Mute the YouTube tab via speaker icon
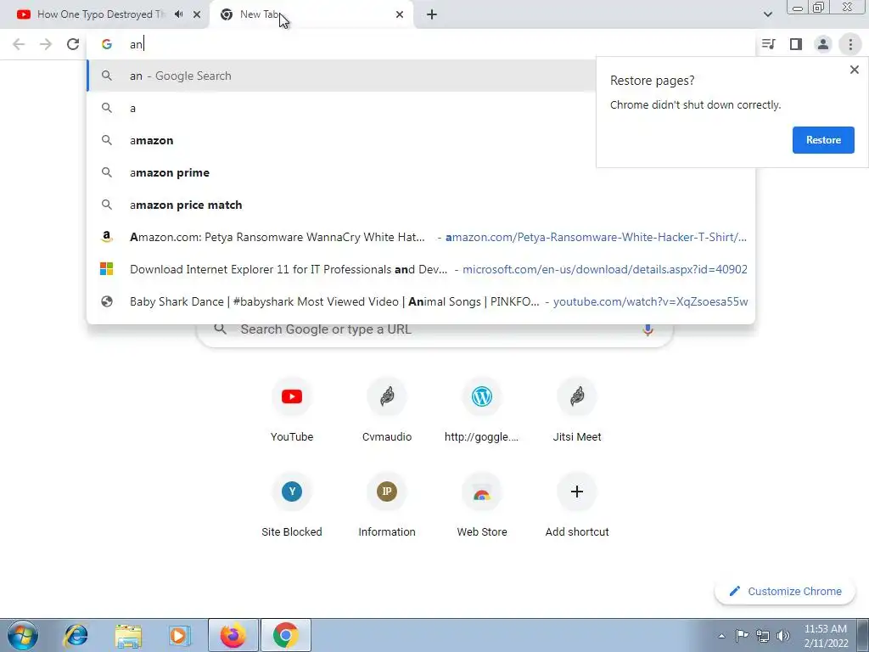The height and width of the screenshot is (652, 869). click(178, 14)
